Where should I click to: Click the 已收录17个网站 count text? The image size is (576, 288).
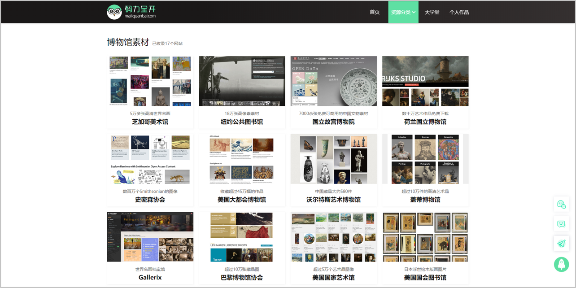[167, 44]
